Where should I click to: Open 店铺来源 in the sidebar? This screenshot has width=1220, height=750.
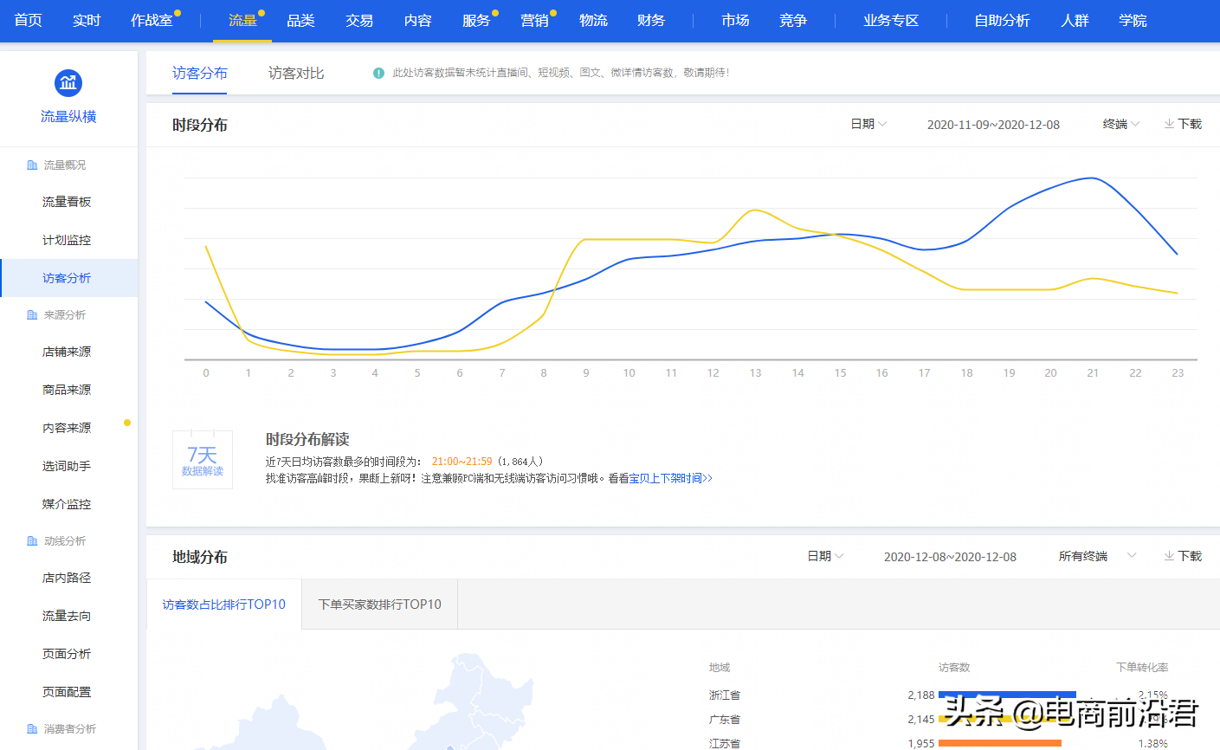(x=67, y=352)
